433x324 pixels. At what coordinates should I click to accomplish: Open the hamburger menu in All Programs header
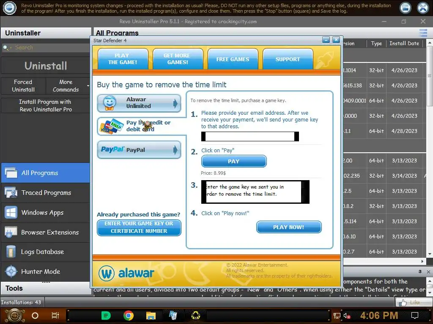tap(423, 33)
